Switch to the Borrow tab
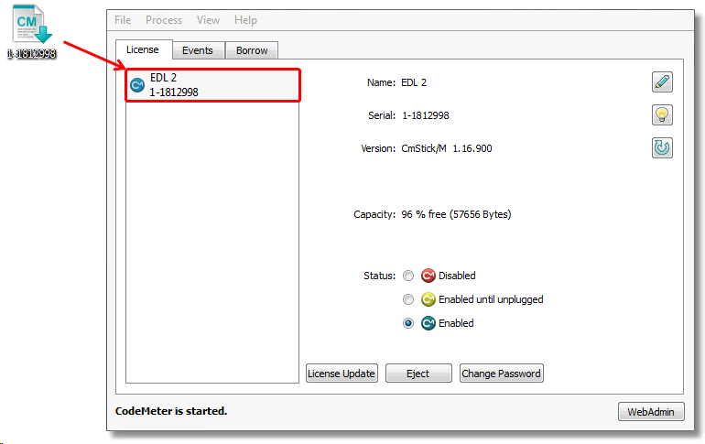This screenshot has height=444, width=705. coord(252,50)
